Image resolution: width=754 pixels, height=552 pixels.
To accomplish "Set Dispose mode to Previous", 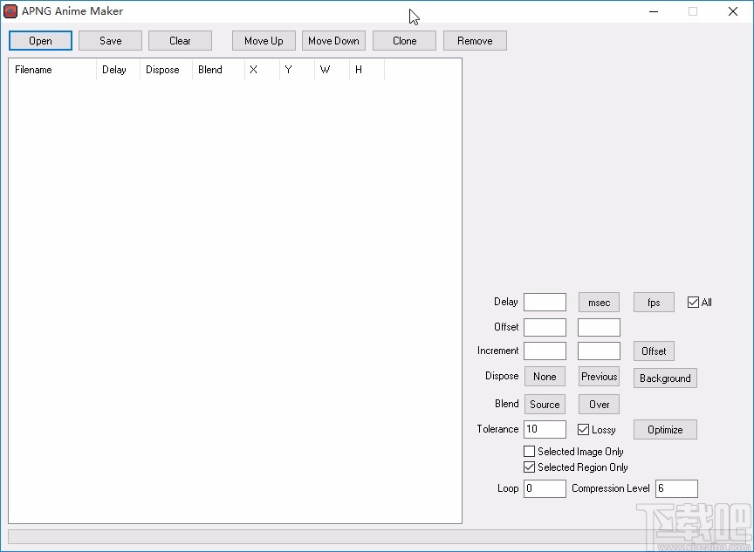I will pyautogui.click(x=599, y=377).
